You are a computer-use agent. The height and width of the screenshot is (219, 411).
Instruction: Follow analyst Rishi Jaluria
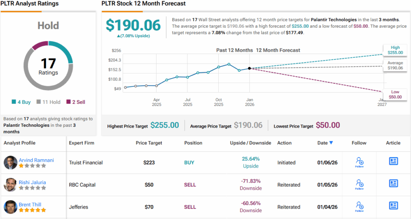click(x=359, y=185)
